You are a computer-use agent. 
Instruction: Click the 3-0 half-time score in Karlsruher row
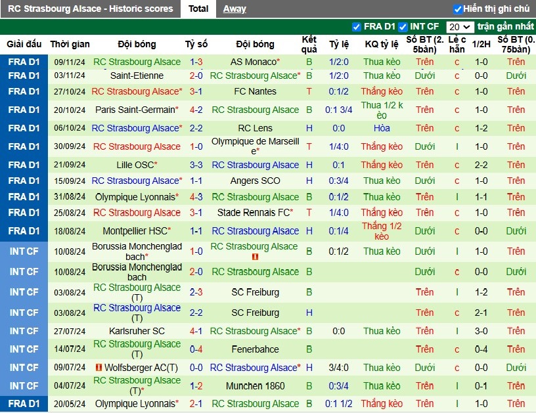click(481, 331)
